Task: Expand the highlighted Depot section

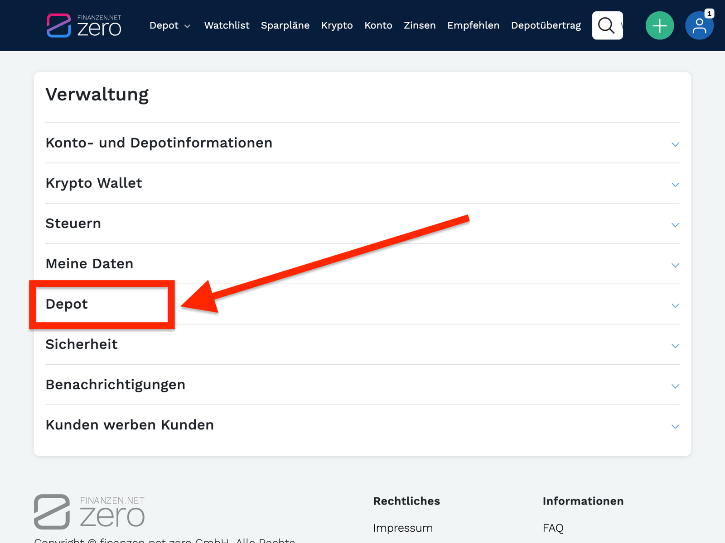Action: click(x=675, y=305)
